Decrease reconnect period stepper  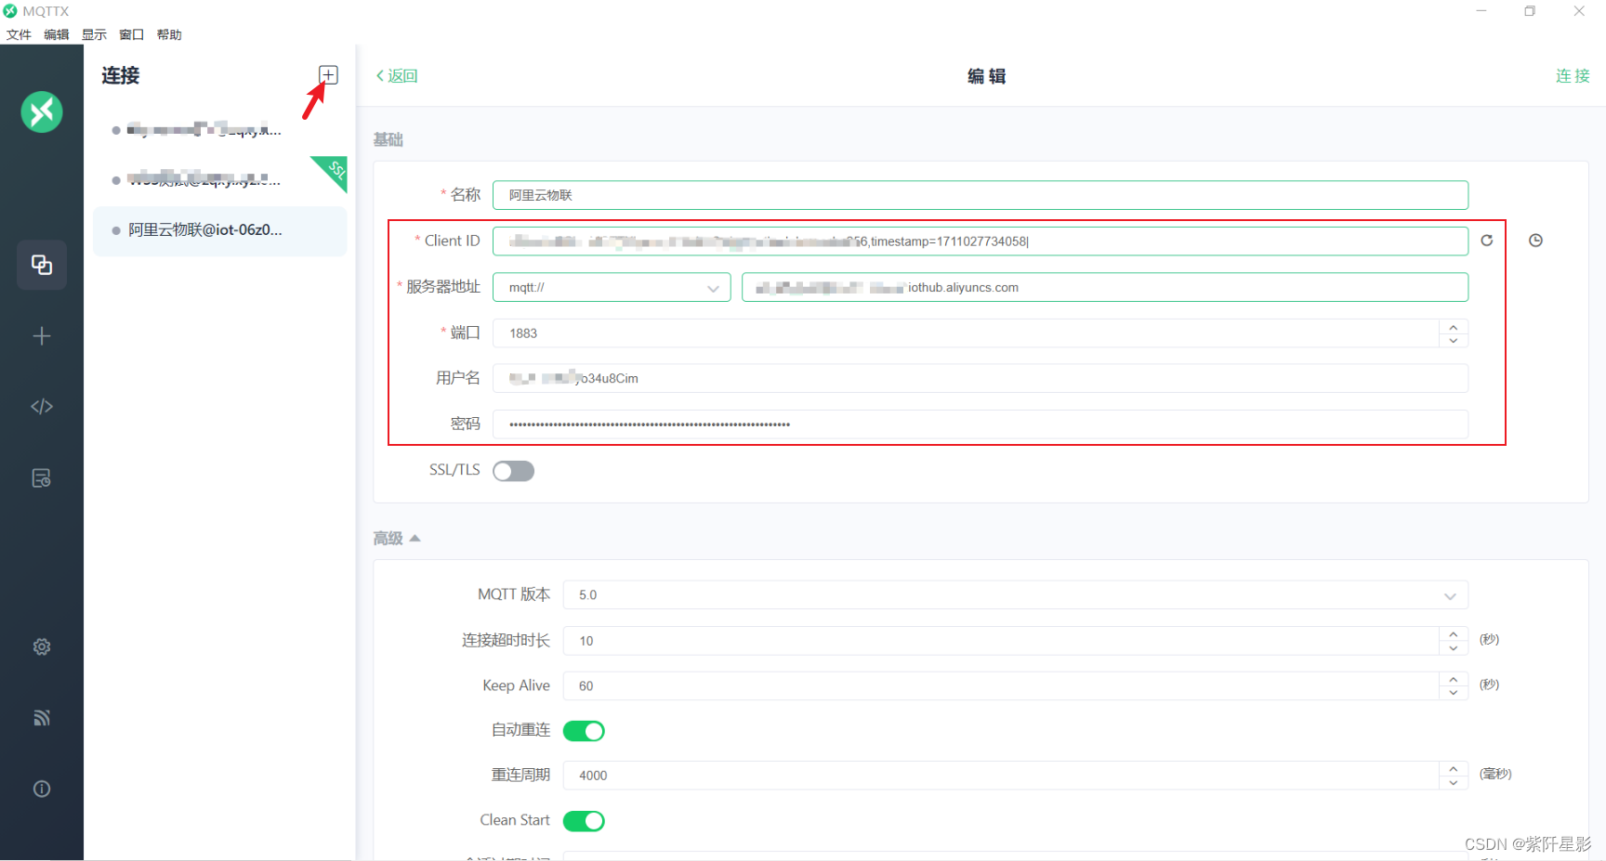coord(1454,783)
